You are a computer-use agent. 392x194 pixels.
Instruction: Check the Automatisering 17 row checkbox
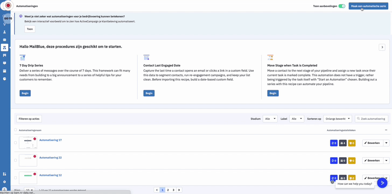pyautogui.click(x=15, y=143)
